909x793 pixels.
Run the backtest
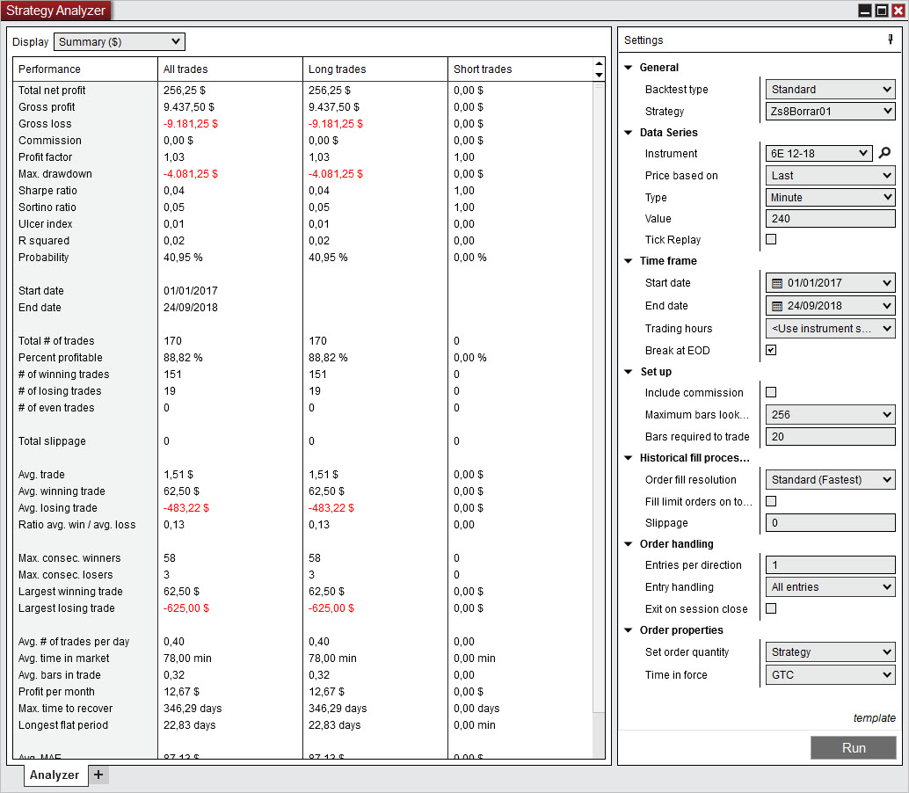[x=853, y=747]
